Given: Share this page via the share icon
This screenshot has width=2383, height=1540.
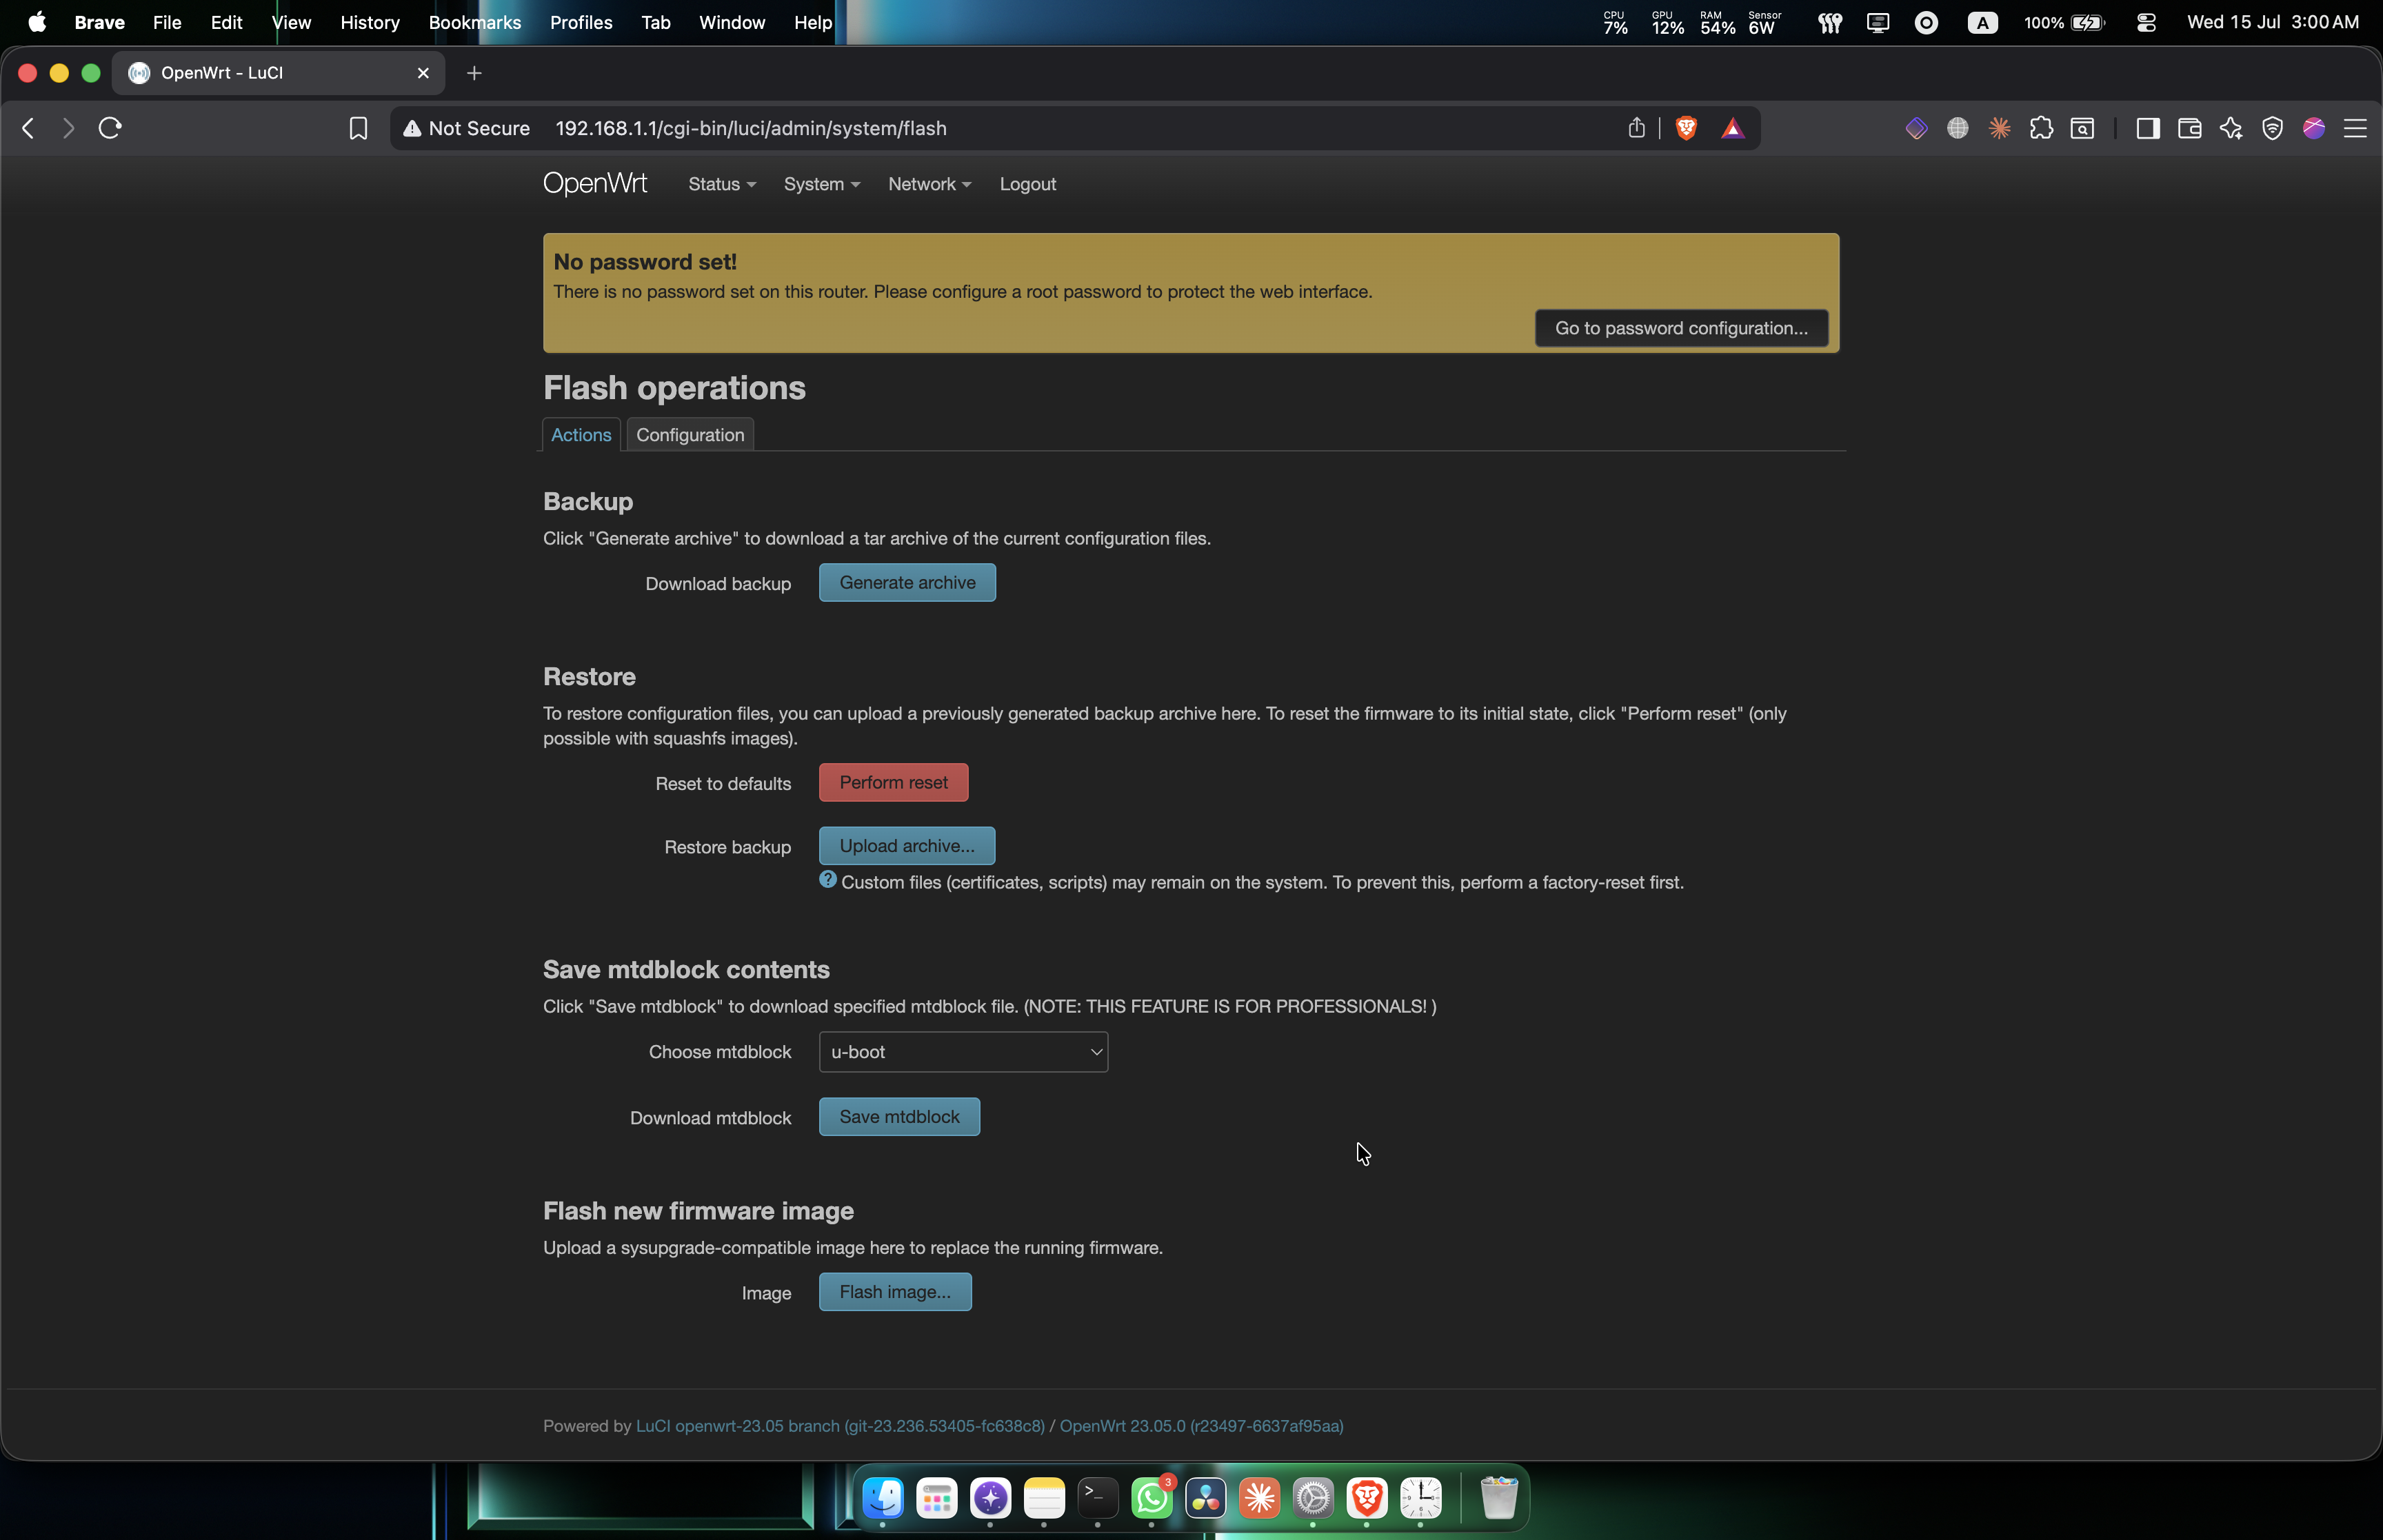Looking at the screenshot, I should 1636,128.
